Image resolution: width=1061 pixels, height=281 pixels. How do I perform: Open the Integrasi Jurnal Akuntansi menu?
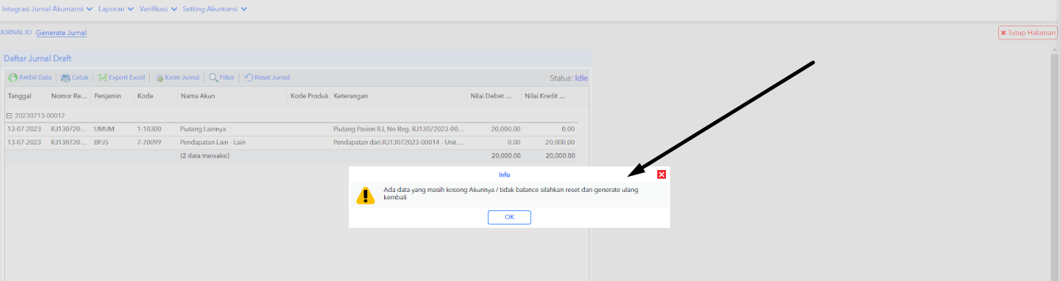pos(47,9)
